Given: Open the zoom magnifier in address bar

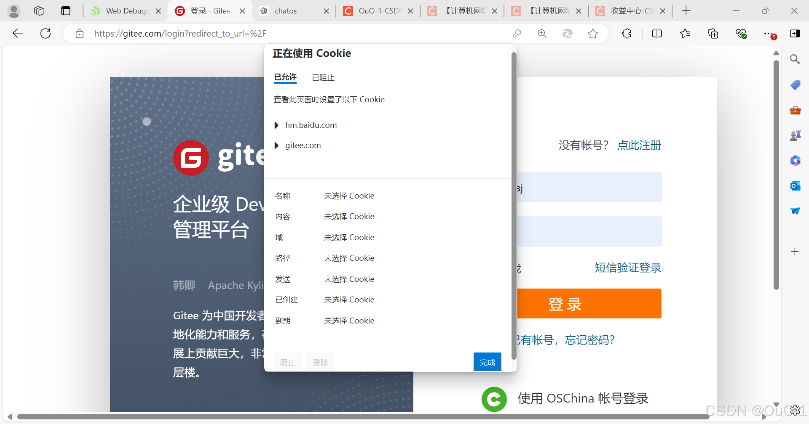Looking at the screenshot, I should [542, 34].
